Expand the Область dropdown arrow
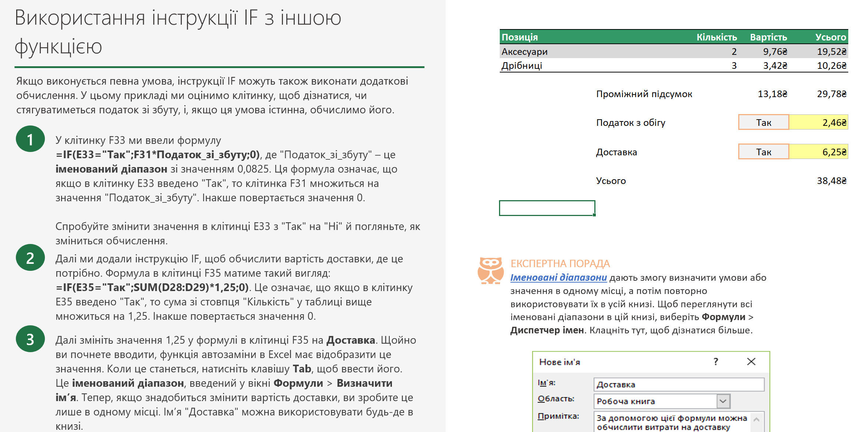This screenshot has height=432, width=856. (723, 401)
